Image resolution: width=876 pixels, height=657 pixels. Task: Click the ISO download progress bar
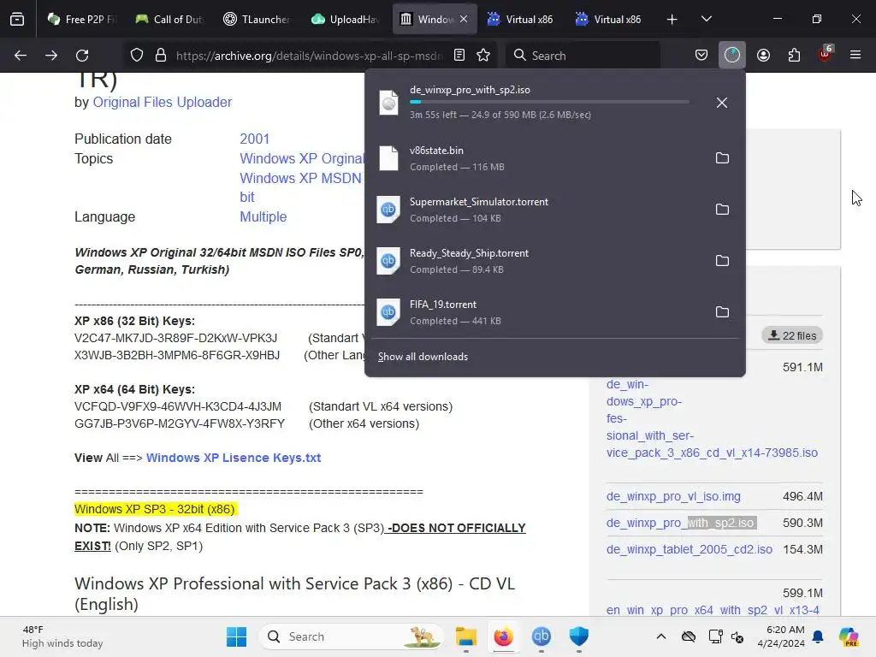[x=549, y=102]
